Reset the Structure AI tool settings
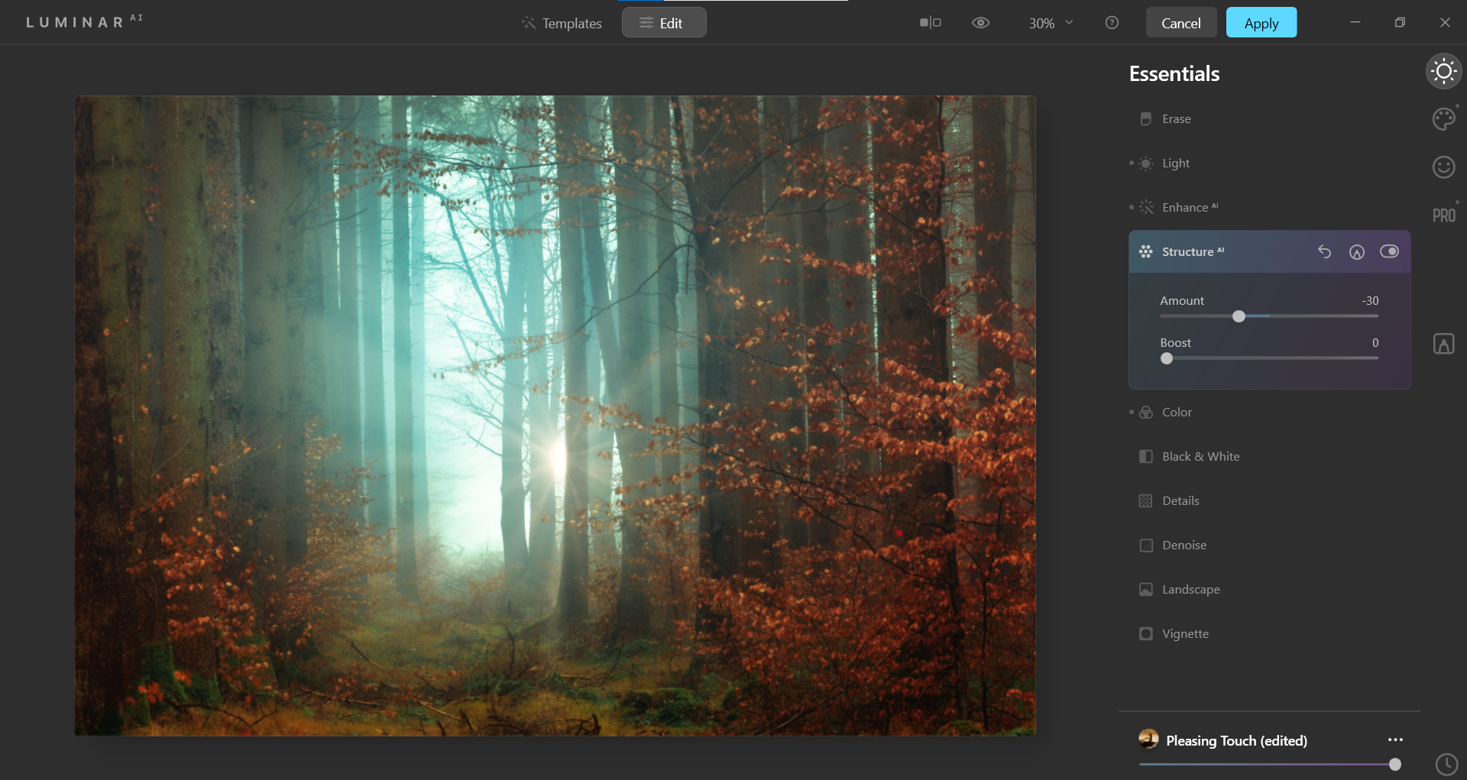Viewport: 1467px width, 780px height. (1324, 252)
